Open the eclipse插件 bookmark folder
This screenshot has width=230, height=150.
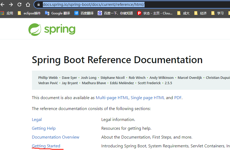tap(29, 13)
